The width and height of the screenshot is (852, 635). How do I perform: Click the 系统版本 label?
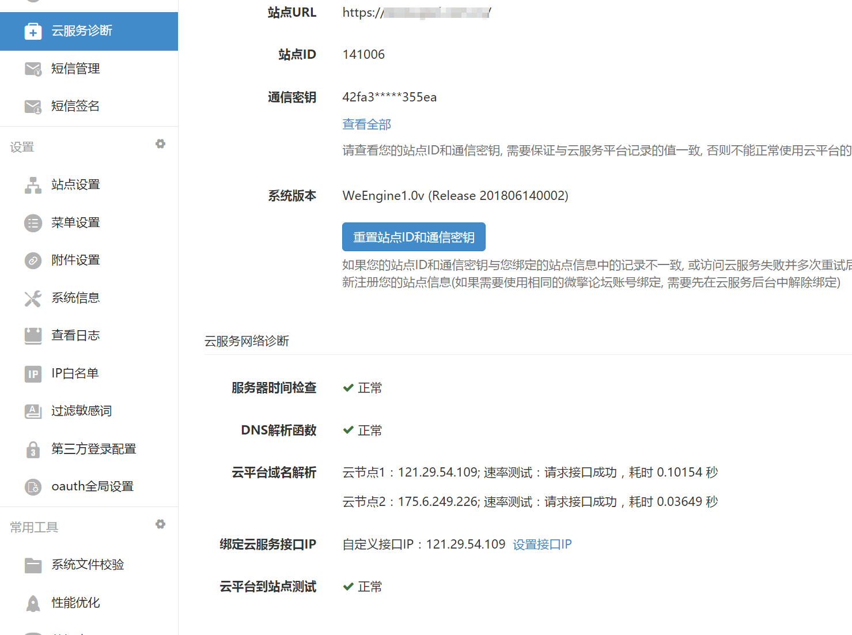point(292,196)
